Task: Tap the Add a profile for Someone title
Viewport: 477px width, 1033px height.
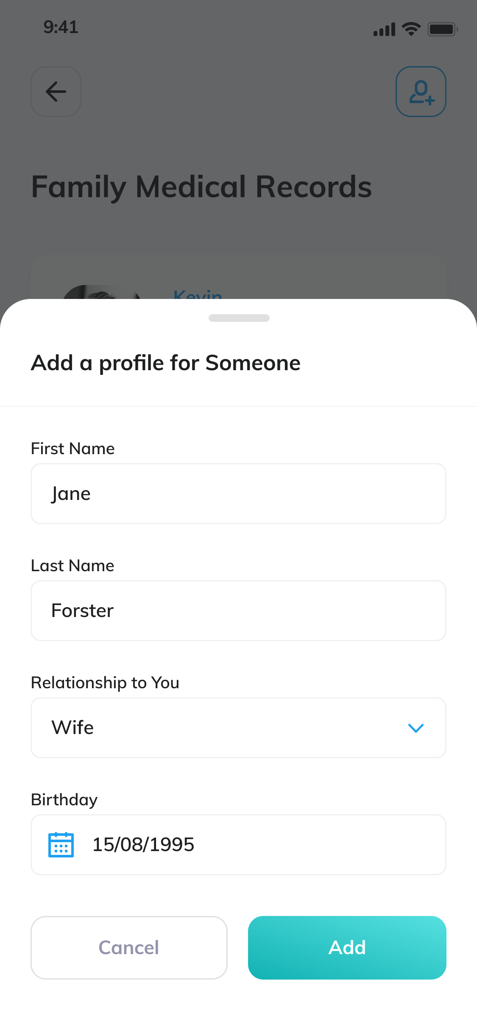Action: click(165, 363)
